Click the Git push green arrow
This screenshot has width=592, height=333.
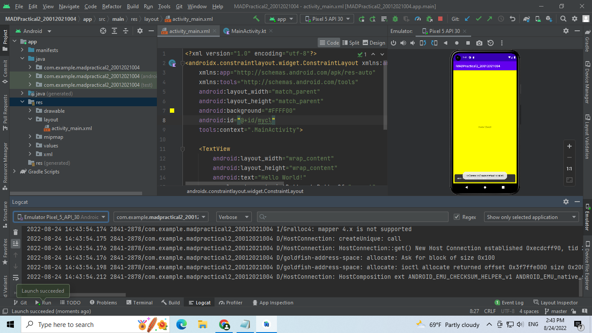[489, 19]
